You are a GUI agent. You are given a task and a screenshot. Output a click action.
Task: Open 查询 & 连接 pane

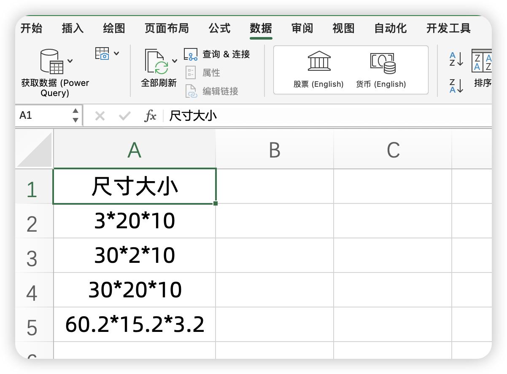(x=217, y=54)
